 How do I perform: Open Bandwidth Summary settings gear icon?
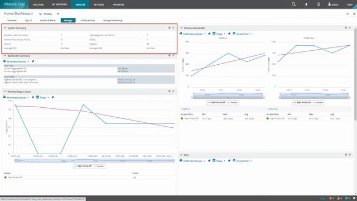(170, 55)
